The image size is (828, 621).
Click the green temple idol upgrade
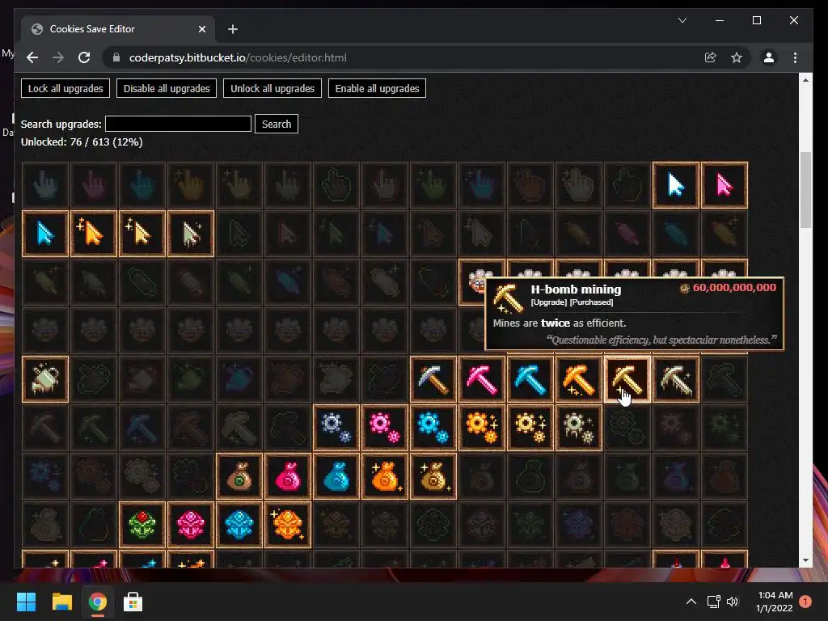tap(142, 525)
